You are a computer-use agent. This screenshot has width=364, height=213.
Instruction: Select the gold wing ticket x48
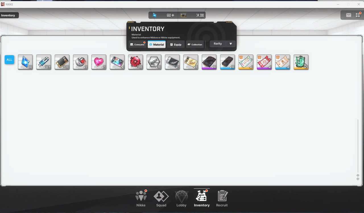(191, 62)
